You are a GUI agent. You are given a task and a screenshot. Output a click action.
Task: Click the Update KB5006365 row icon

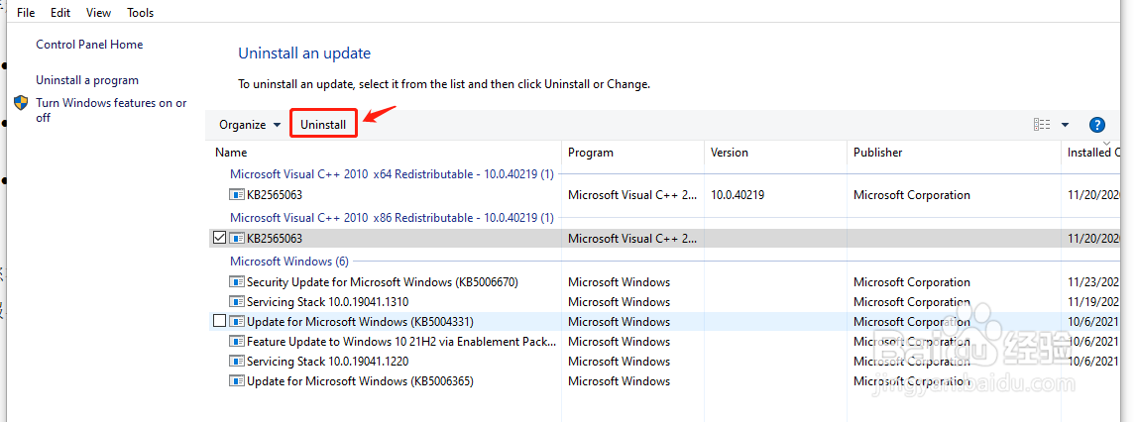[237, 380]
